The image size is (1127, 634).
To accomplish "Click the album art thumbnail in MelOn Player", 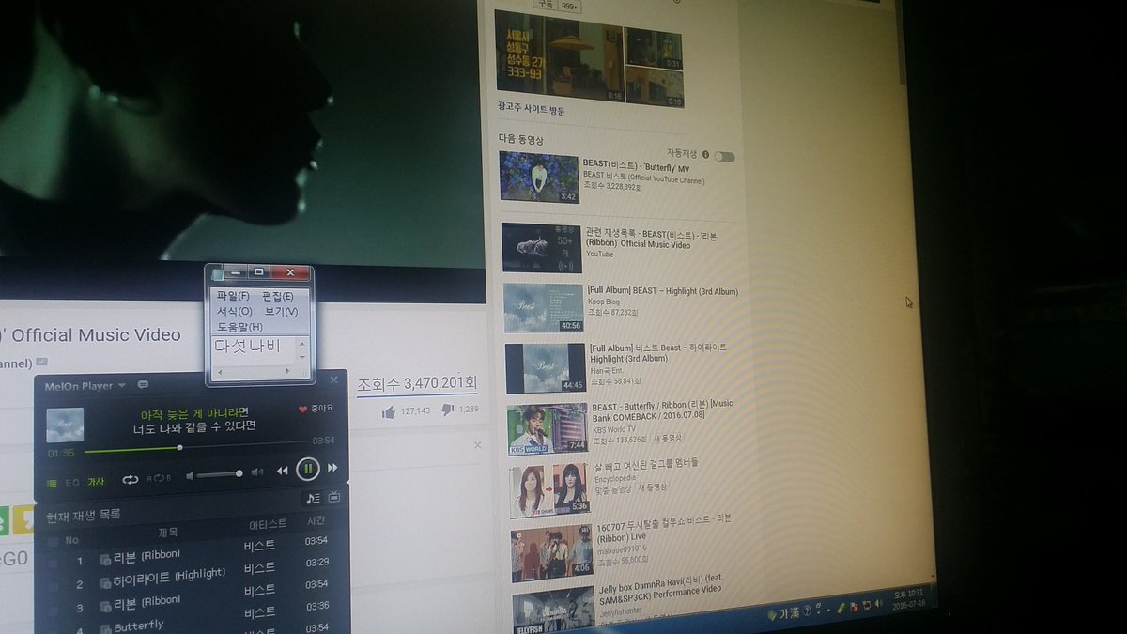I will point(65,425).
